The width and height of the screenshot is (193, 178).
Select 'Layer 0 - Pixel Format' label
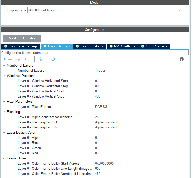point(34,107)
